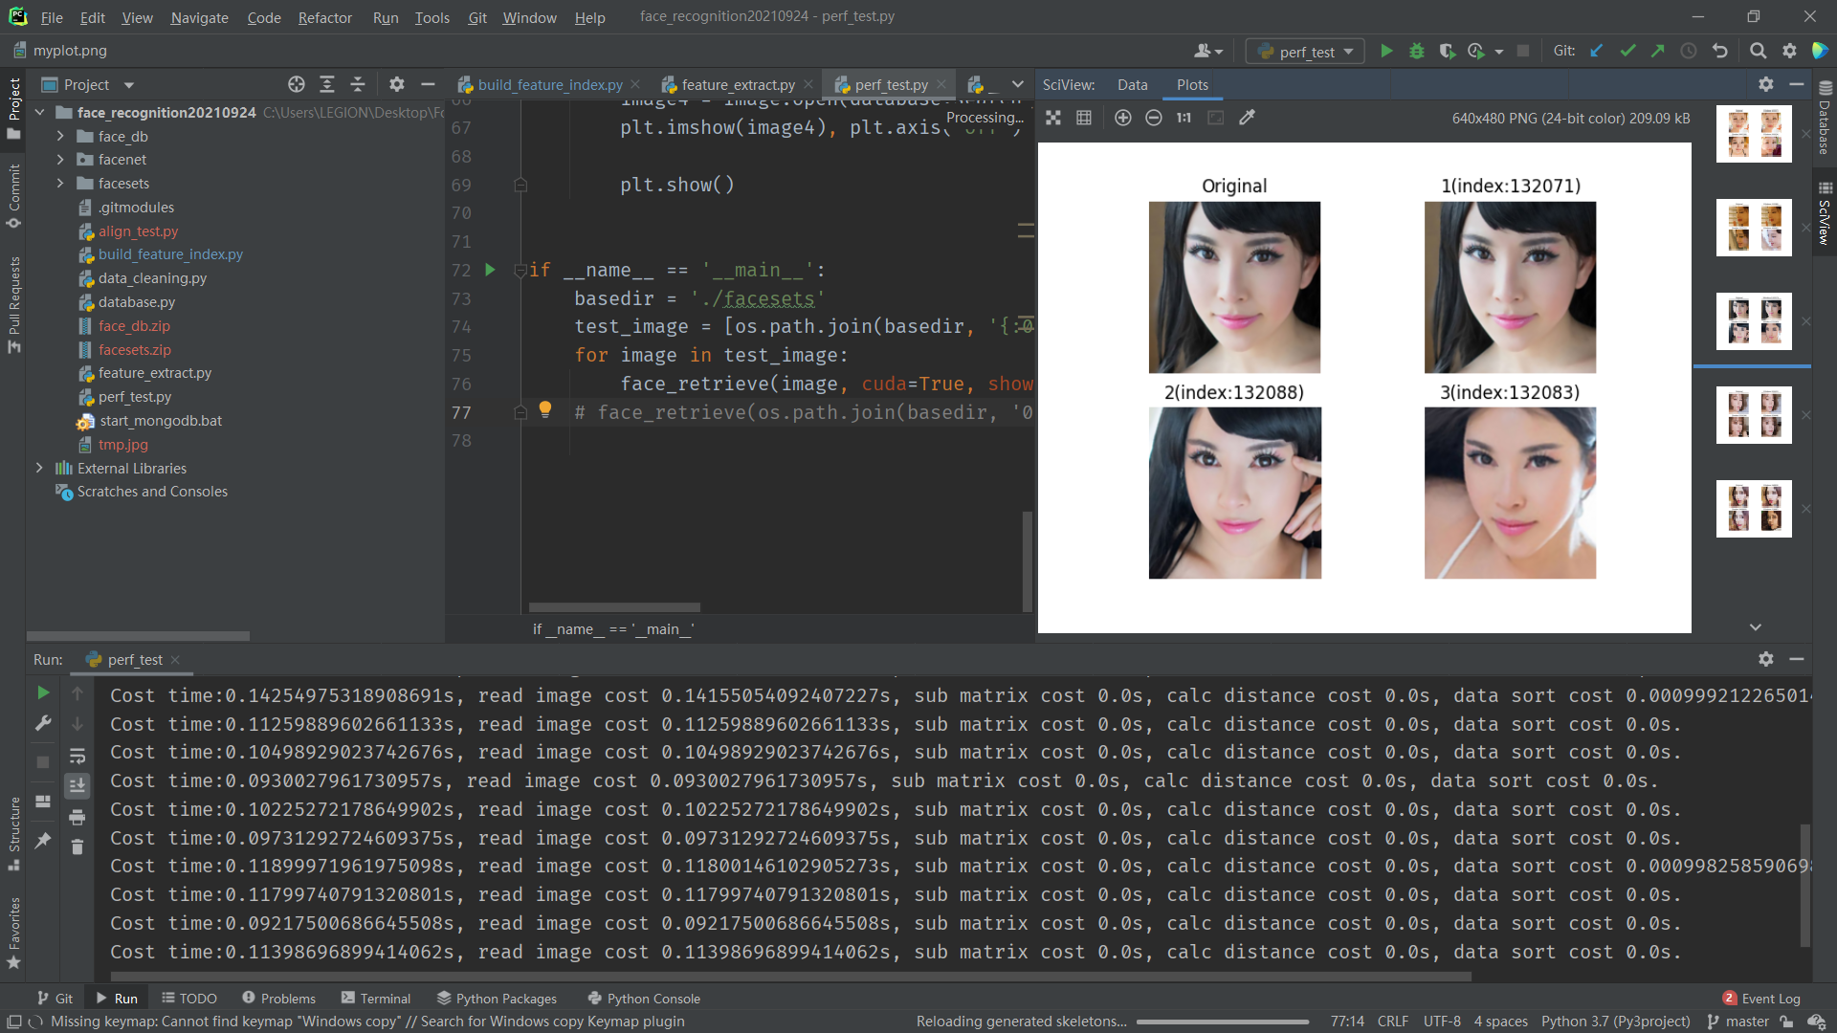The width and height of the screenshot is (1837, 1033).
Task: Click the reloading skeletons progress bar
Action: tap(1222, 1021)
